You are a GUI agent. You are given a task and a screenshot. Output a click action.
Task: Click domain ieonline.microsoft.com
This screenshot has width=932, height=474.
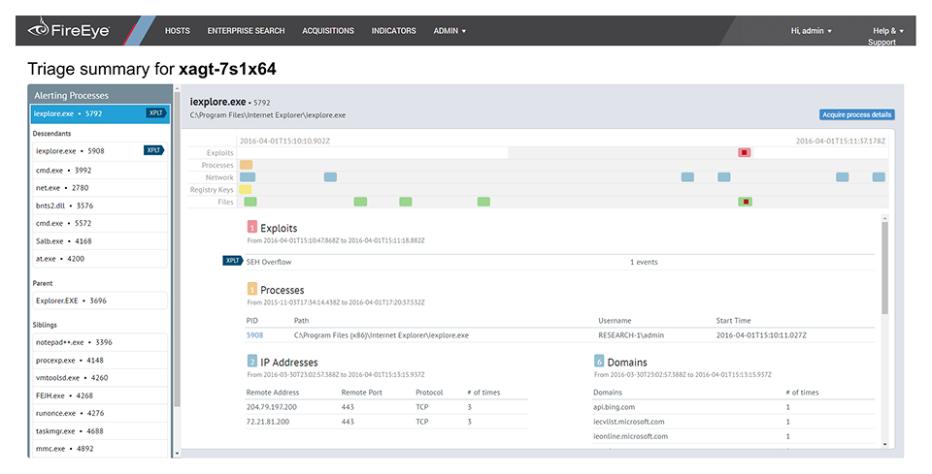pos(631,436)
